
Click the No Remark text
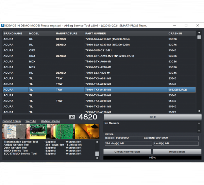click(x=112, y=123)
